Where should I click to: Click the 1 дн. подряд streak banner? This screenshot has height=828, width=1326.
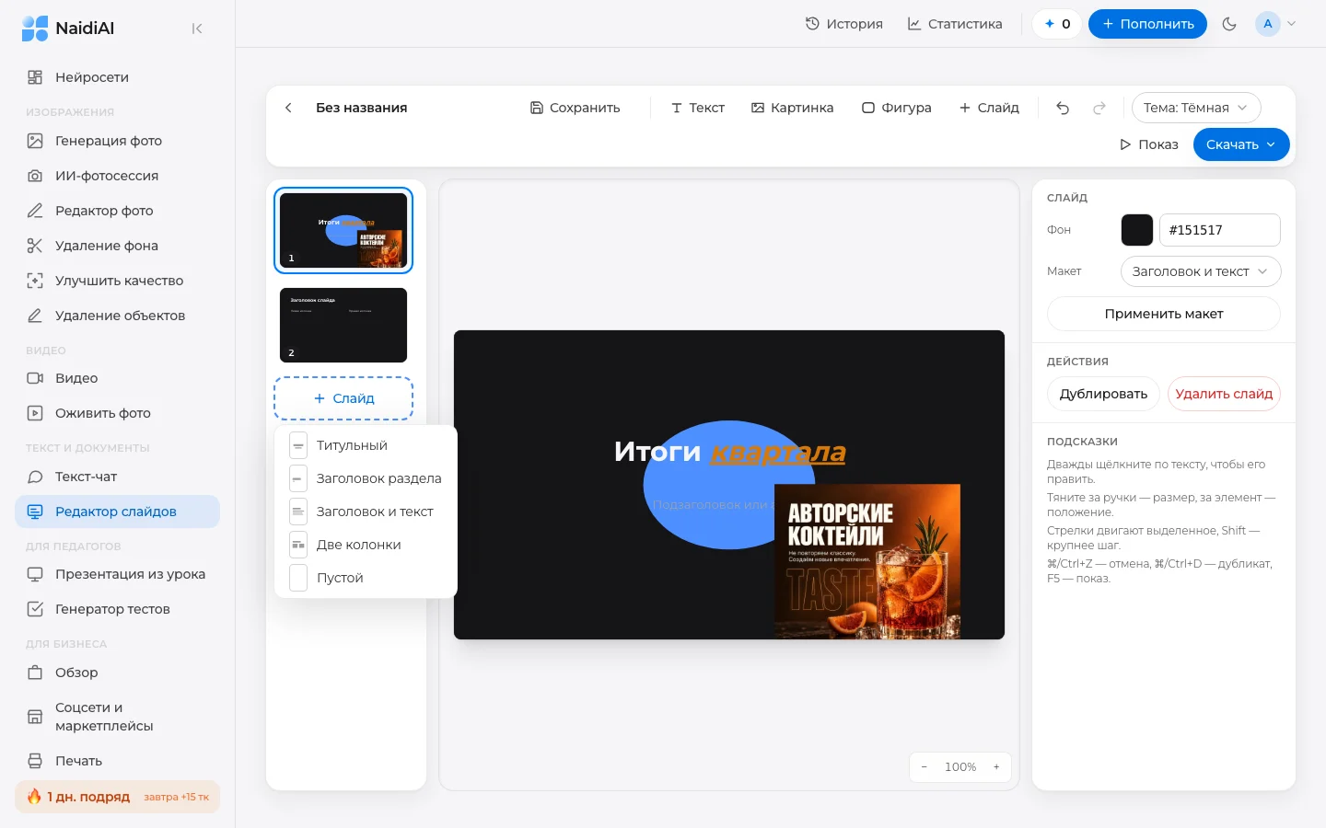(117, 797)
